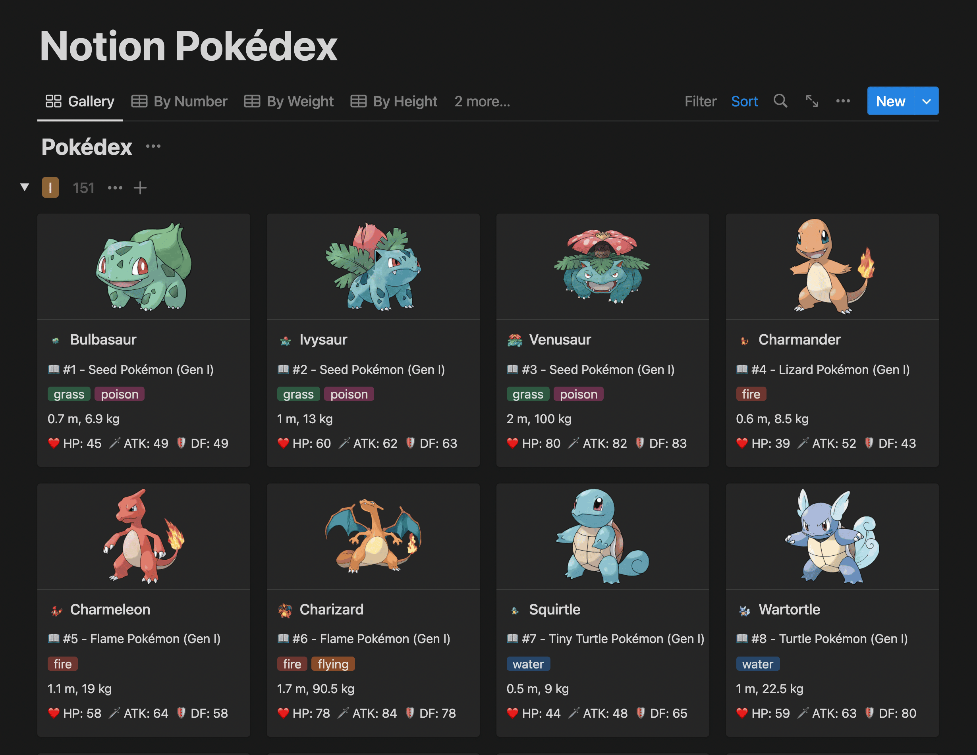Click the Sort button
977x755 pixels.
click(x=744, y=100)
